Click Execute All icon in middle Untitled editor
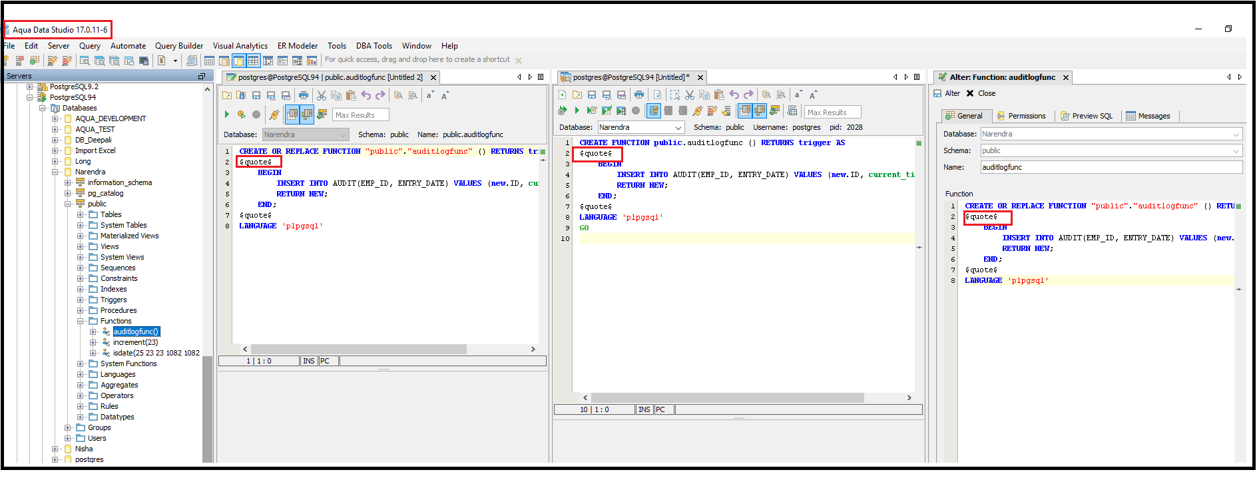 pyautogui.click(x=562, y=111)
